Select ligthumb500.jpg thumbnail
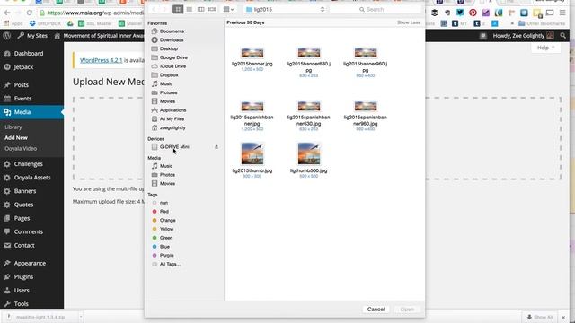Viewport: 575px width, 323px height. 309,153
